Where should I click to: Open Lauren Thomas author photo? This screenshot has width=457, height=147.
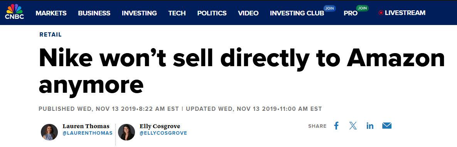click(x=49, y=132)
